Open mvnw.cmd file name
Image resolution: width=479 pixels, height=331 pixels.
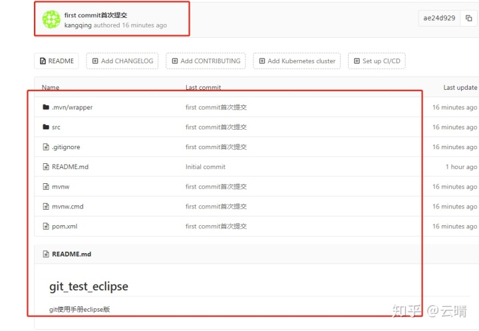[67, 206]
